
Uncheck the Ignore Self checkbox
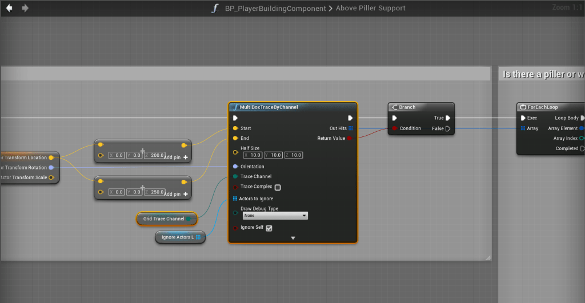pyautogui.click(x=269, y=228)
